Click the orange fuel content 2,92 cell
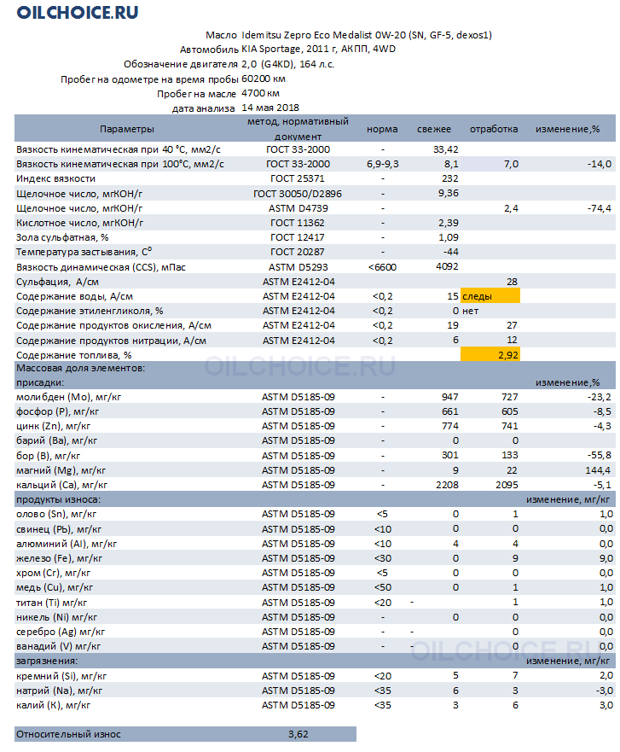The width and height of the screenshot is (620, 752). 490,355
